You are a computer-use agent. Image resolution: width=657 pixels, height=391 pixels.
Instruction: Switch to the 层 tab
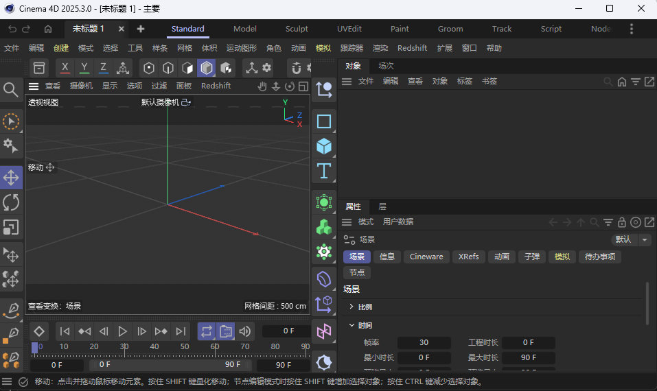382,206
